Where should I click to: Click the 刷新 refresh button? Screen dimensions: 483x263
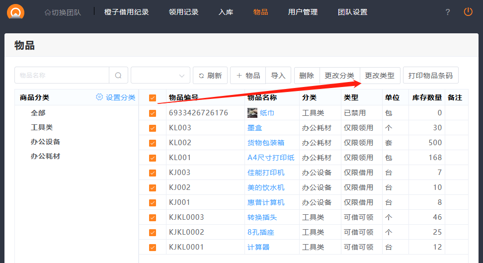tap(210, 76)
